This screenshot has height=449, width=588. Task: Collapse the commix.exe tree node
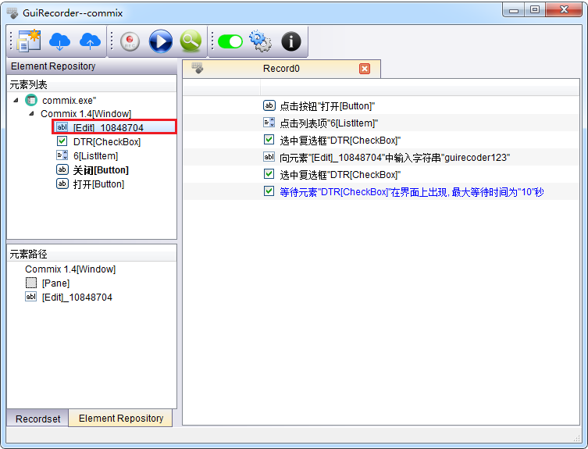16,100
